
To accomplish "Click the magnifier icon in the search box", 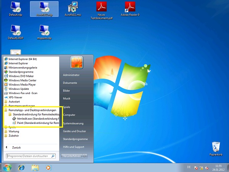I will [53, 156].
